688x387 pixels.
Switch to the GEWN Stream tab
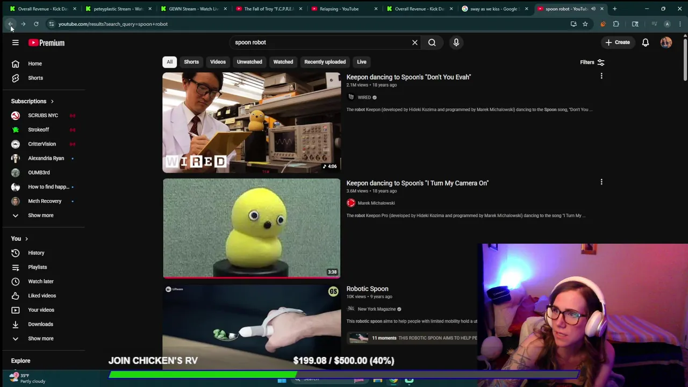193,9
